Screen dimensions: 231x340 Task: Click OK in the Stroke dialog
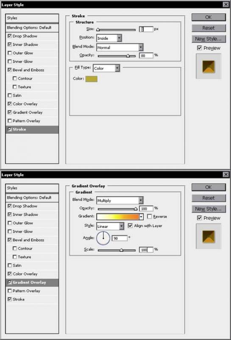pos(209,17)
